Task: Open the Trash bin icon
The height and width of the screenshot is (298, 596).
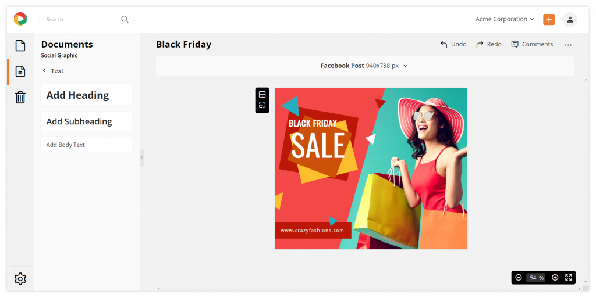Action: coord(20,97)
